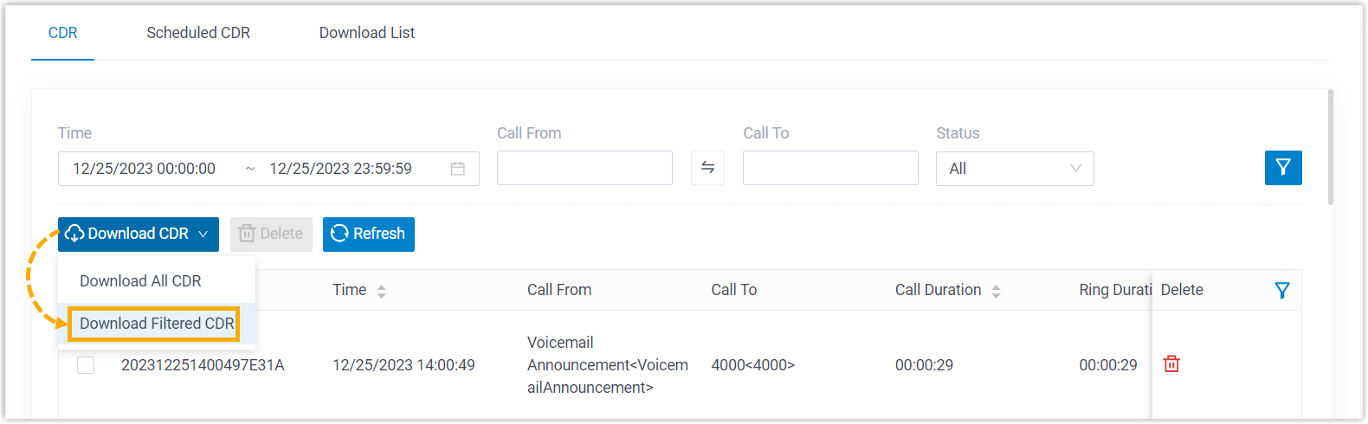1368x424 pixels.
Task: Switch to the Scheduled CDR tab
Action: (198, 33)
